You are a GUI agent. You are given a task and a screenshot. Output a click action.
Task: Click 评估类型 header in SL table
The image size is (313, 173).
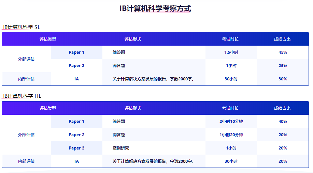point(48,39)
